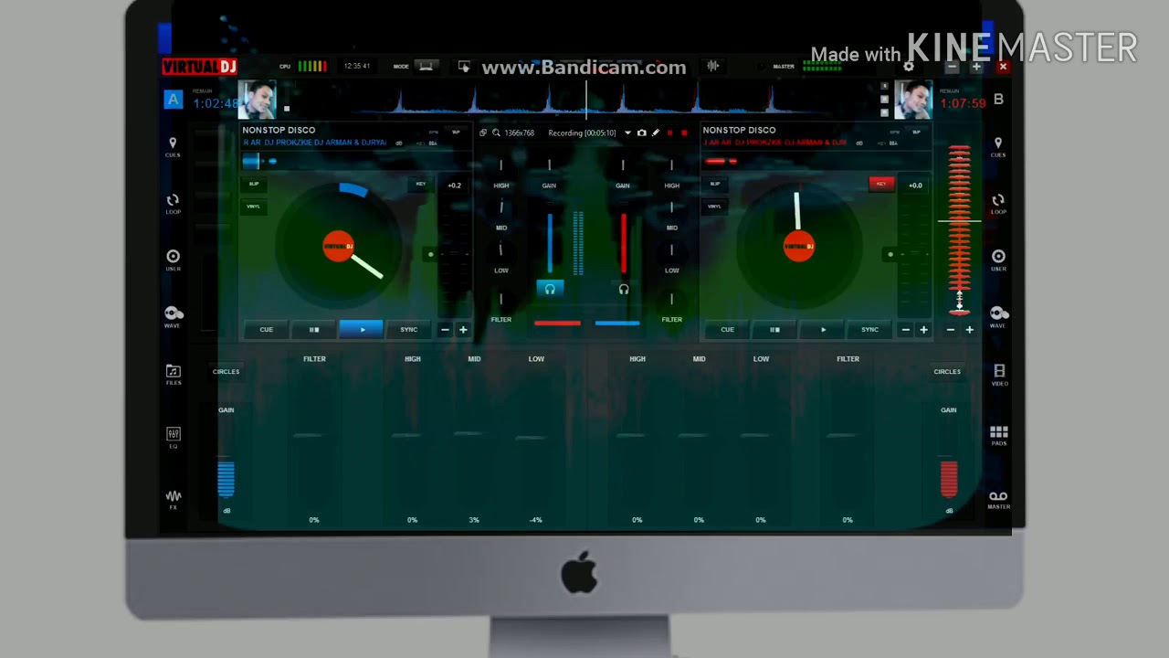Open the EQ panel icon
Screen dimensions: 1169x658
(173, 437)
